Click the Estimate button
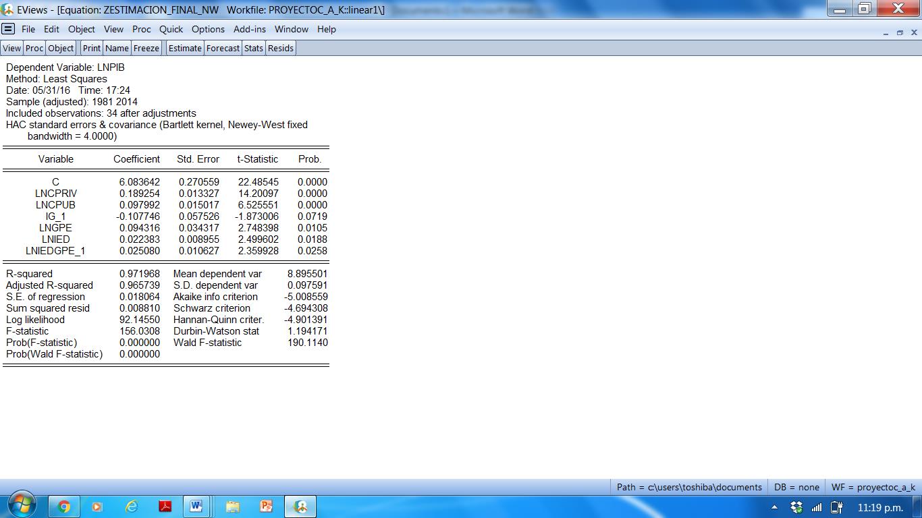 185,48
